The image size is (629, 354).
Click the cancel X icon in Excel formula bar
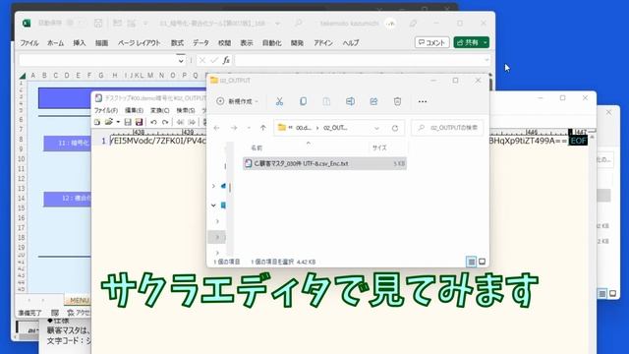(x=202, y=60)
